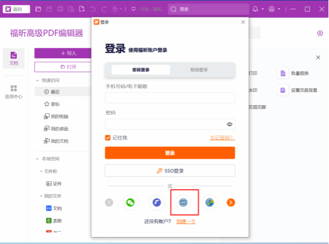The image size is (329, 244).
Task: Click the redo arrow icon
Action: tap(104, 9)
